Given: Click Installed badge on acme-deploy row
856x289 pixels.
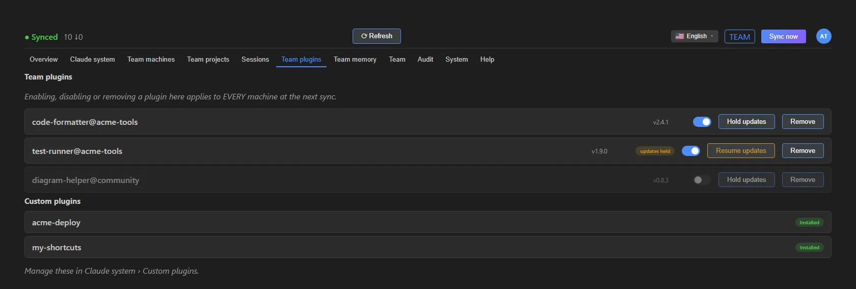Looking at the screenshot, I should pyautogui.click(x=809, y=223).
